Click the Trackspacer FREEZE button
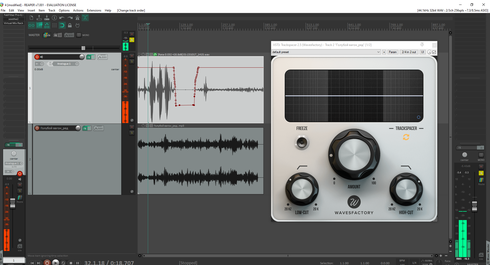 click(302, 142)
